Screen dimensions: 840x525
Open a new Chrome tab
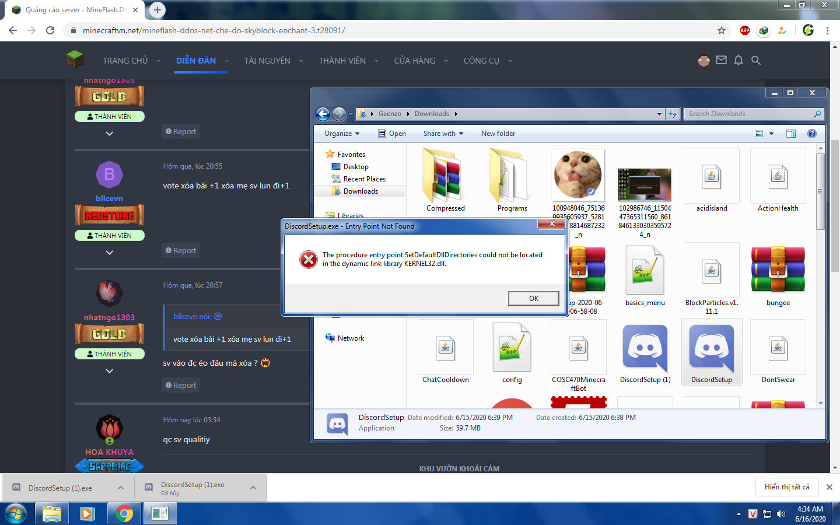tap(157, 10)
